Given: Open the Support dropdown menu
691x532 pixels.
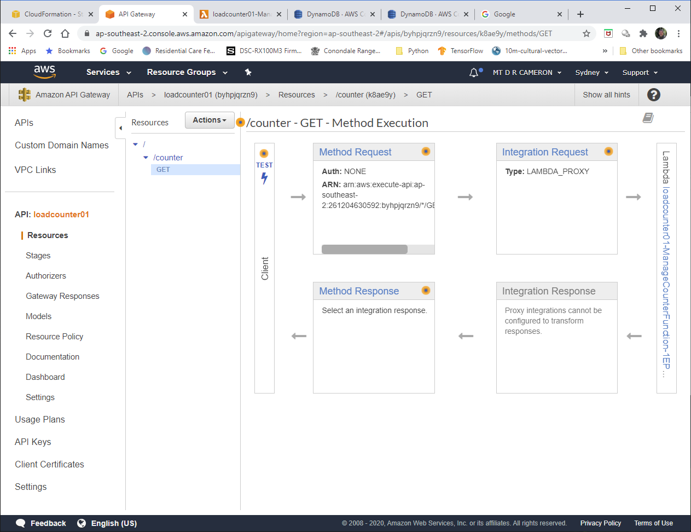Looking at the screenshot, I should [640, 72].
